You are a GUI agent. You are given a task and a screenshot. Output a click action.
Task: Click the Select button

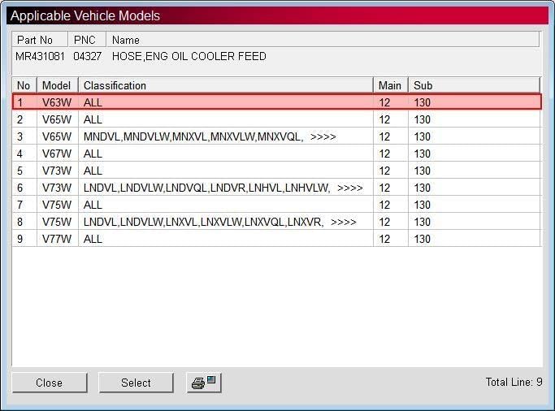[x=136, y=383]
